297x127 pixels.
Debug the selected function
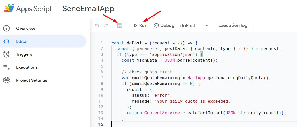coord(164,25)
